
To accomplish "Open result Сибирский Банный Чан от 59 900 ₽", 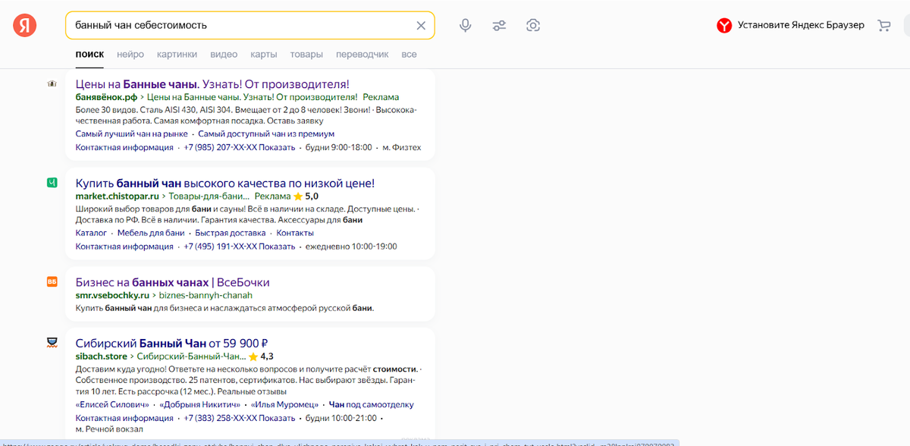I will tap(172, 343).
